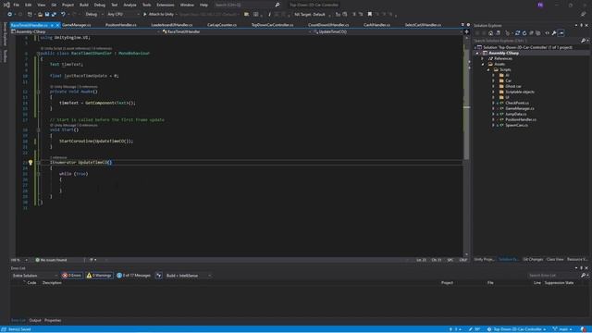
Task: Close the RaceTimeUIHandler.cs tab
Action: [x=57, y=25]
